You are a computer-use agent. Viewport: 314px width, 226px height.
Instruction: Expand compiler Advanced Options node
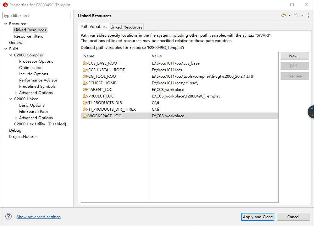pos(16,93)
